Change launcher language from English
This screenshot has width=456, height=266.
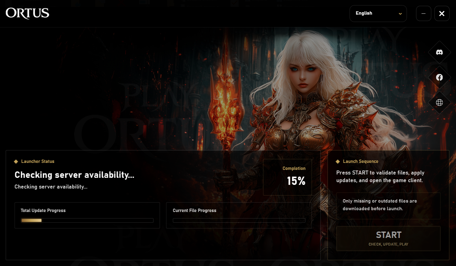378,13
